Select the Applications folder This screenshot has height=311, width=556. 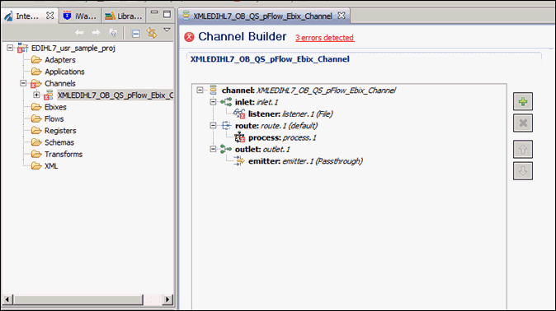[x=64, y=72]
